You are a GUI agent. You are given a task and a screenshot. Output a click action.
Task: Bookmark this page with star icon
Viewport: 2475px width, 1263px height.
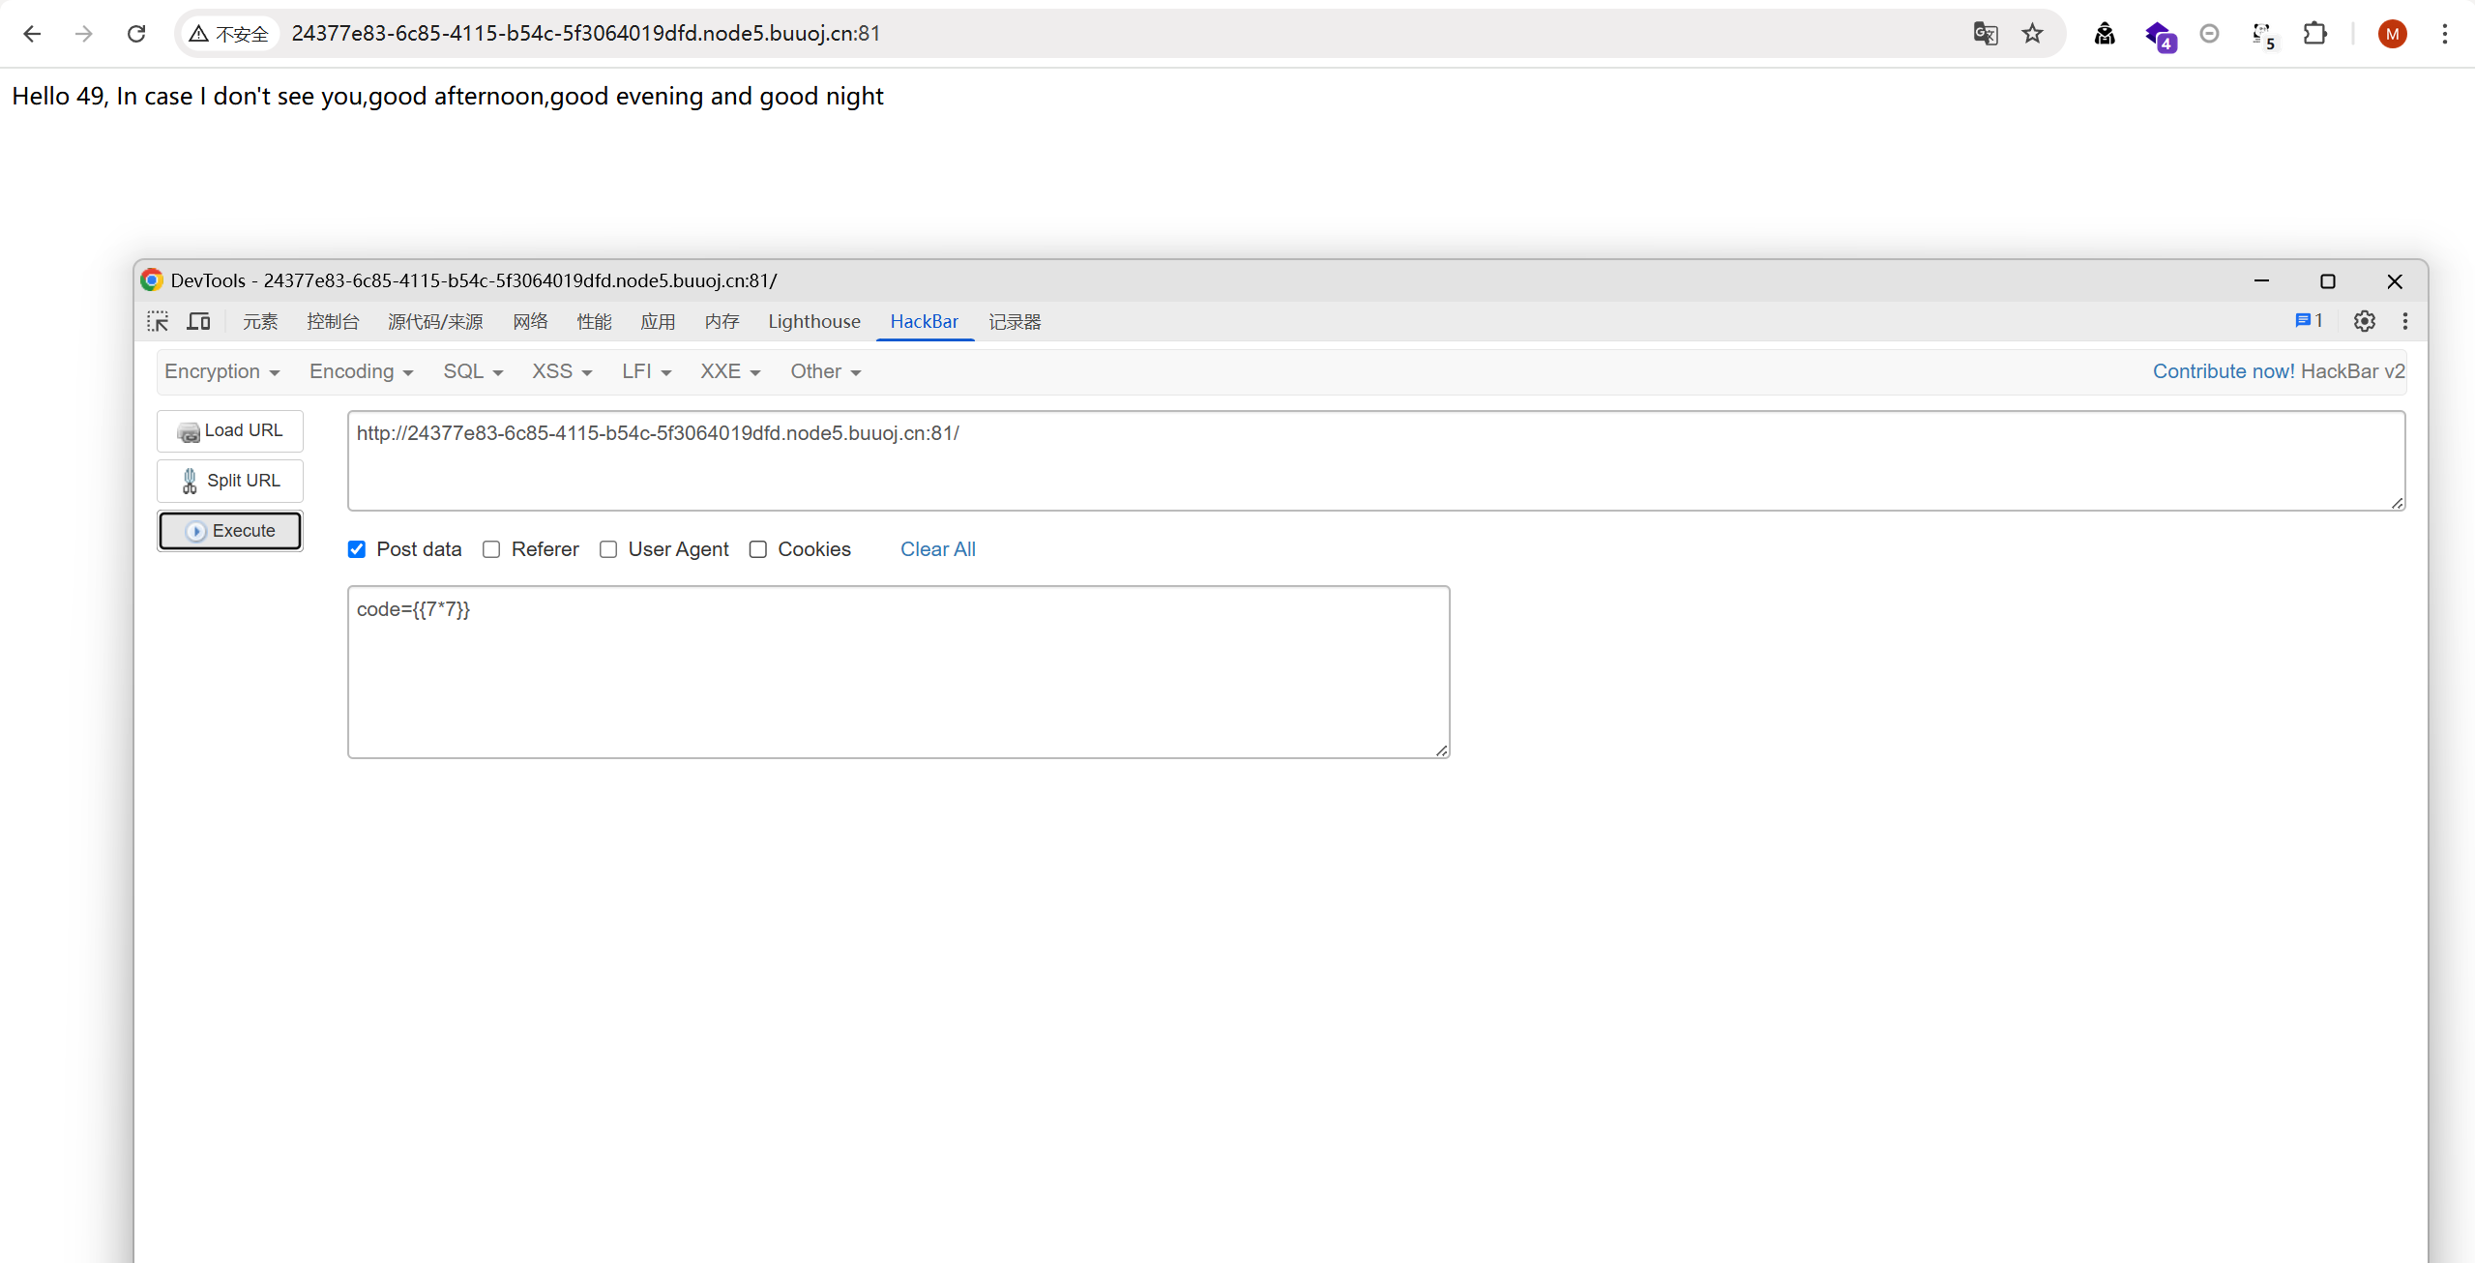coord(2032,34)
